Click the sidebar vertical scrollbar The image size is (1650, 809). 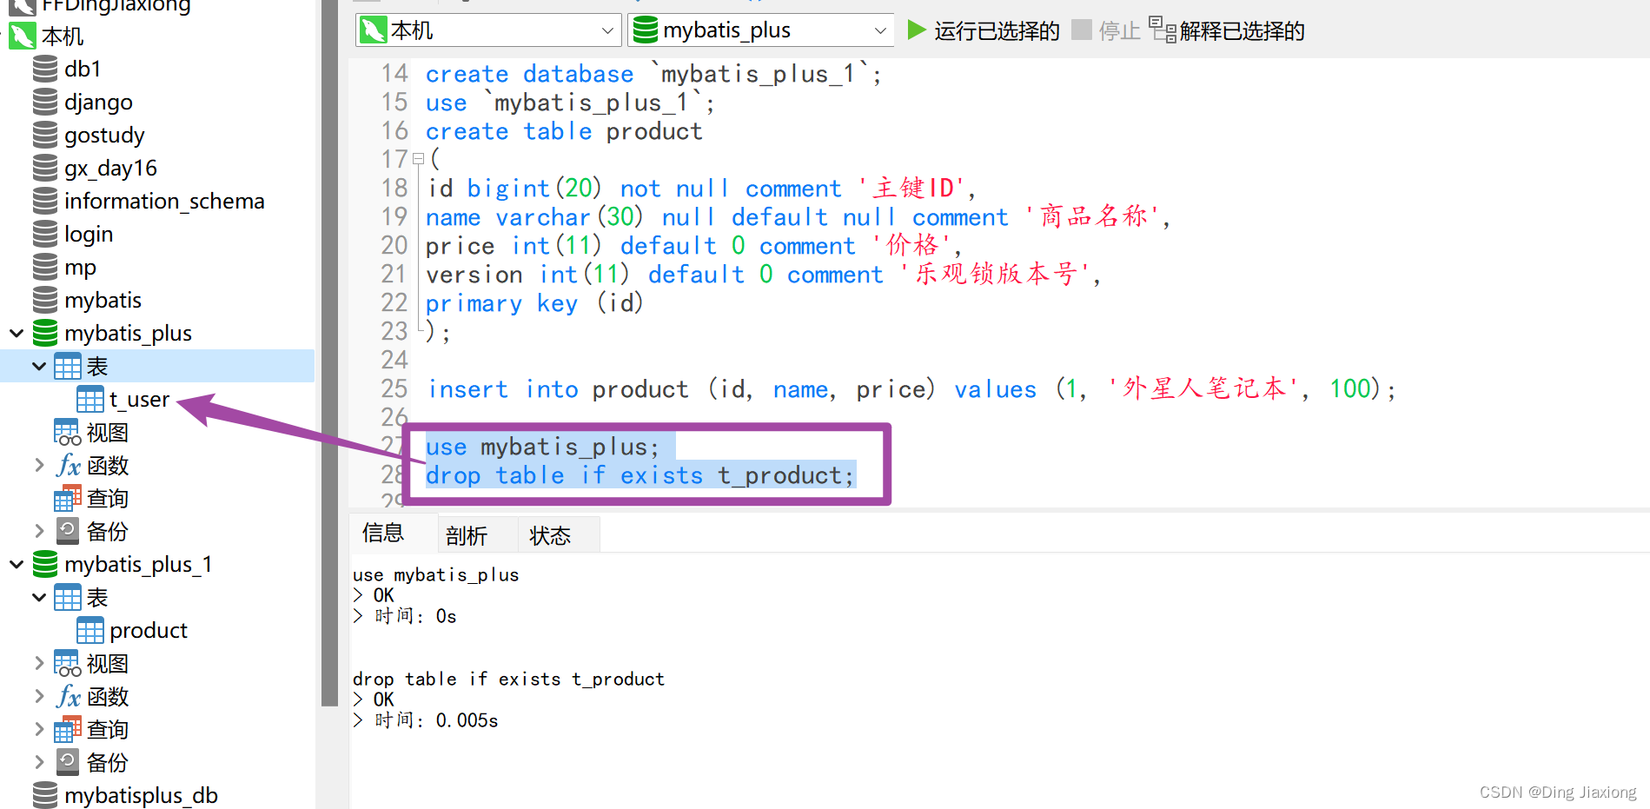329,353
